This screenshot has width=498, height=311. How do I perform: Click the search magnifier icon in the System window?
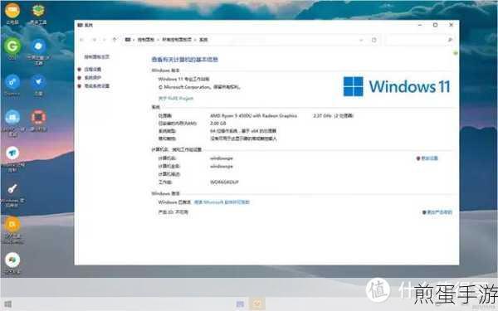click(x=450, y=40)
